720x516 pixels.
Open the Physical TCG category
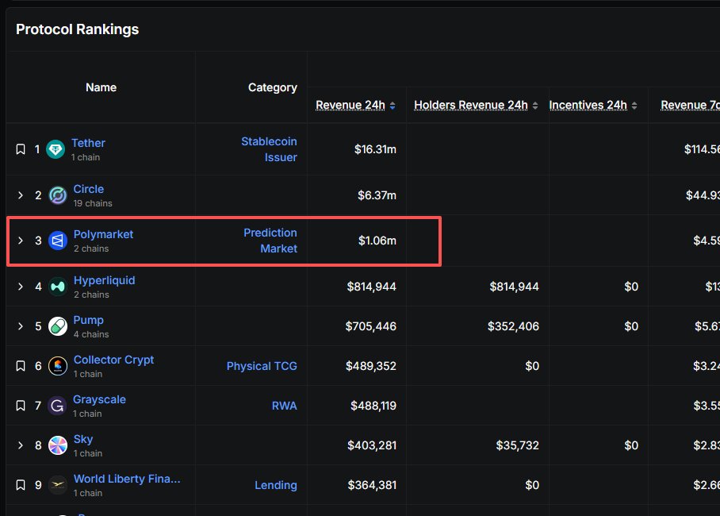coord(262,366)
